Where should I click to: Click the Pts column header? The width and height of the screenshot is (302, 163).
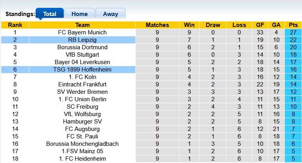293,25
